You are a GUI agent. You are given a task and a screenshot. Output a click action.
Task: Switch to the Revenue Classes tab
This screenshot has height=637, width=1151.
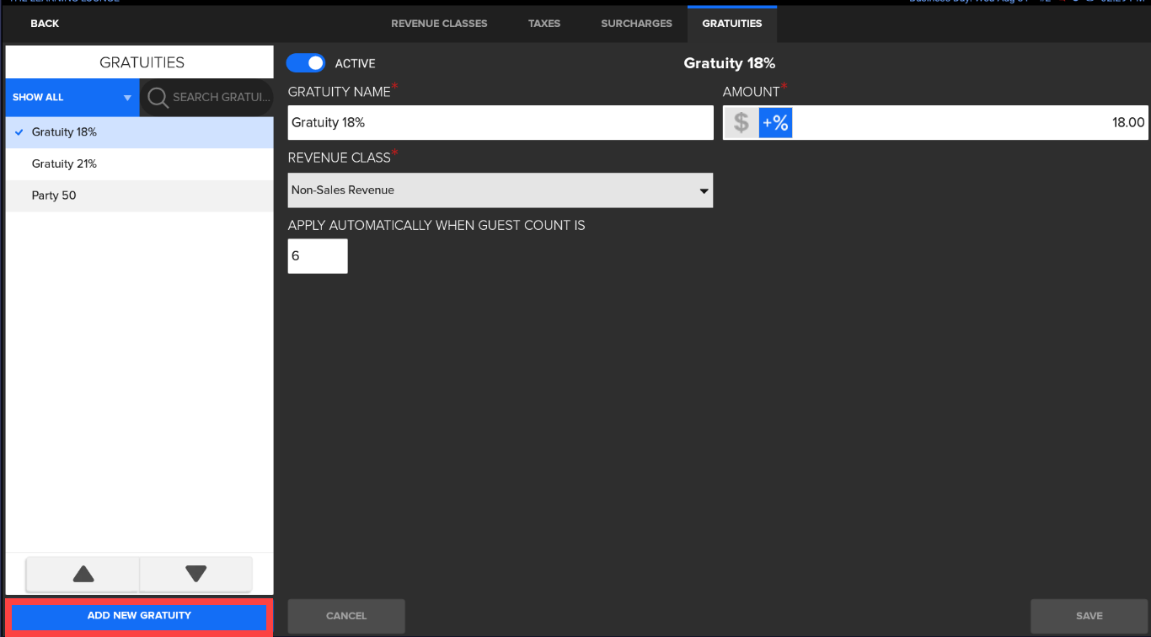[439, 24]
